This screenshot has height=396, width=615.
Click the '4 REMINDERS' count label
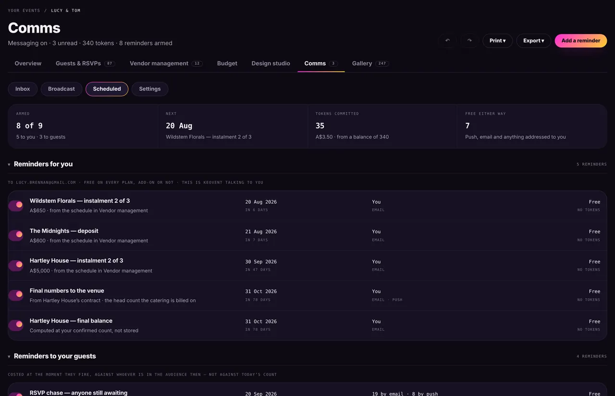pyautogui.click(x=591, y=356)
